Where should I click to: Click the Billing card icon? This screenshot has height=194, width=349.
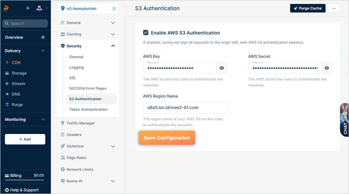coord(7,176)
